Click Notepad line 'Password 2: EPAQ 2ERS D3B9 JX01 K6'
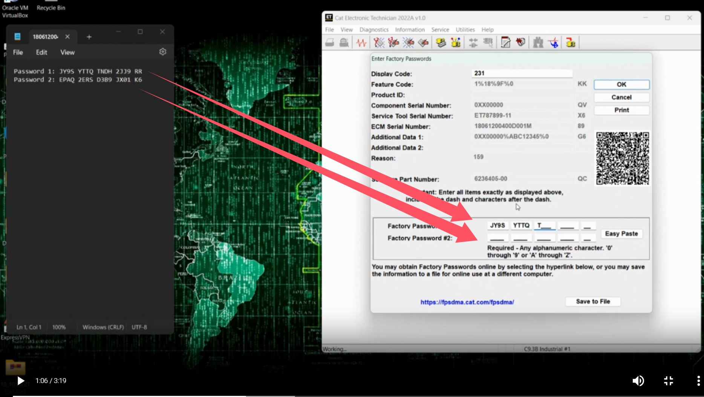 pos(78,80)
